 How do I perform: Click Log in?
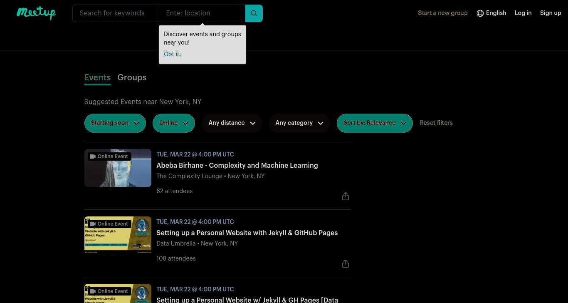[523, 13]
